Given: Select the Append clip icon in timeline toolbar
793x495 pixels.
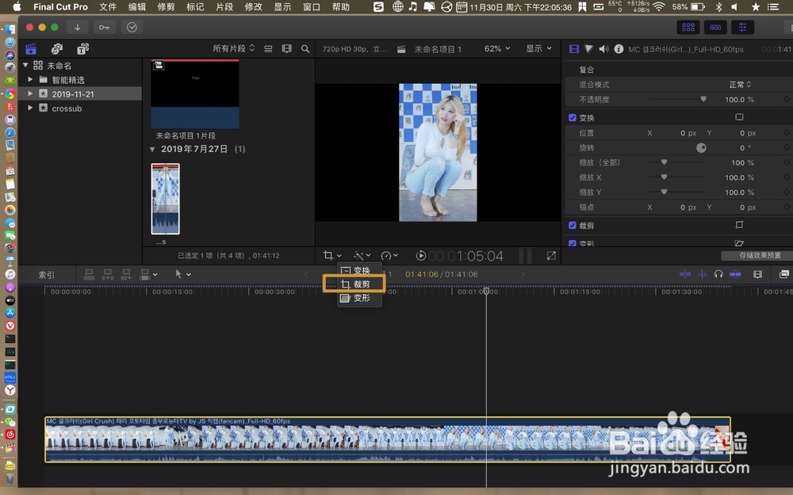Looking at the screenshot, I should coord(125,274).
